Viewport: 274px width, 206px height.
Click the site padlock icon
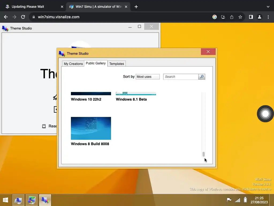(34, 17)
